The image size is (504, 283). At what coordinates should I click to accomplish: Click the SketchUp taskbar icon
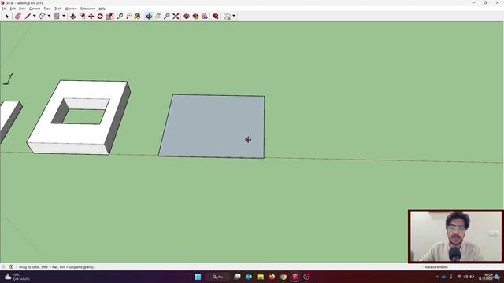pyautogui.click(x=295, y=277)
